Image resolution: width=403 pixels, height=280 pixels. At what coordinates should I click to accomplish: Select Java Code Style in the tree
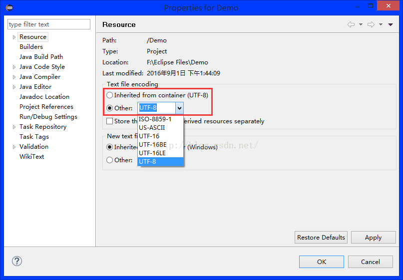pos(42,67)
